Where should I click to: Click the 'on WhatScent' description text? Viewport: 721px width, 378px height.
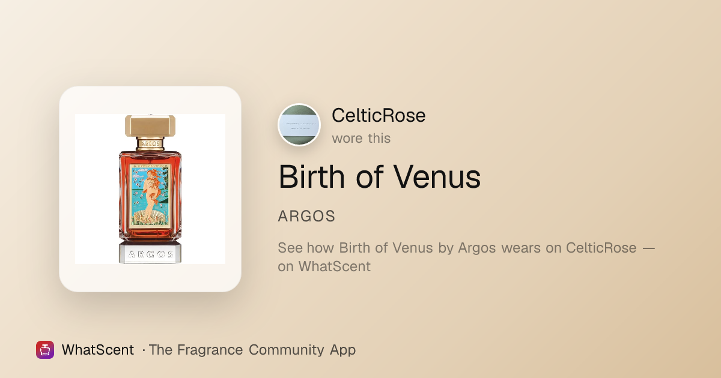pyautogui.click(x=324, y=266)
